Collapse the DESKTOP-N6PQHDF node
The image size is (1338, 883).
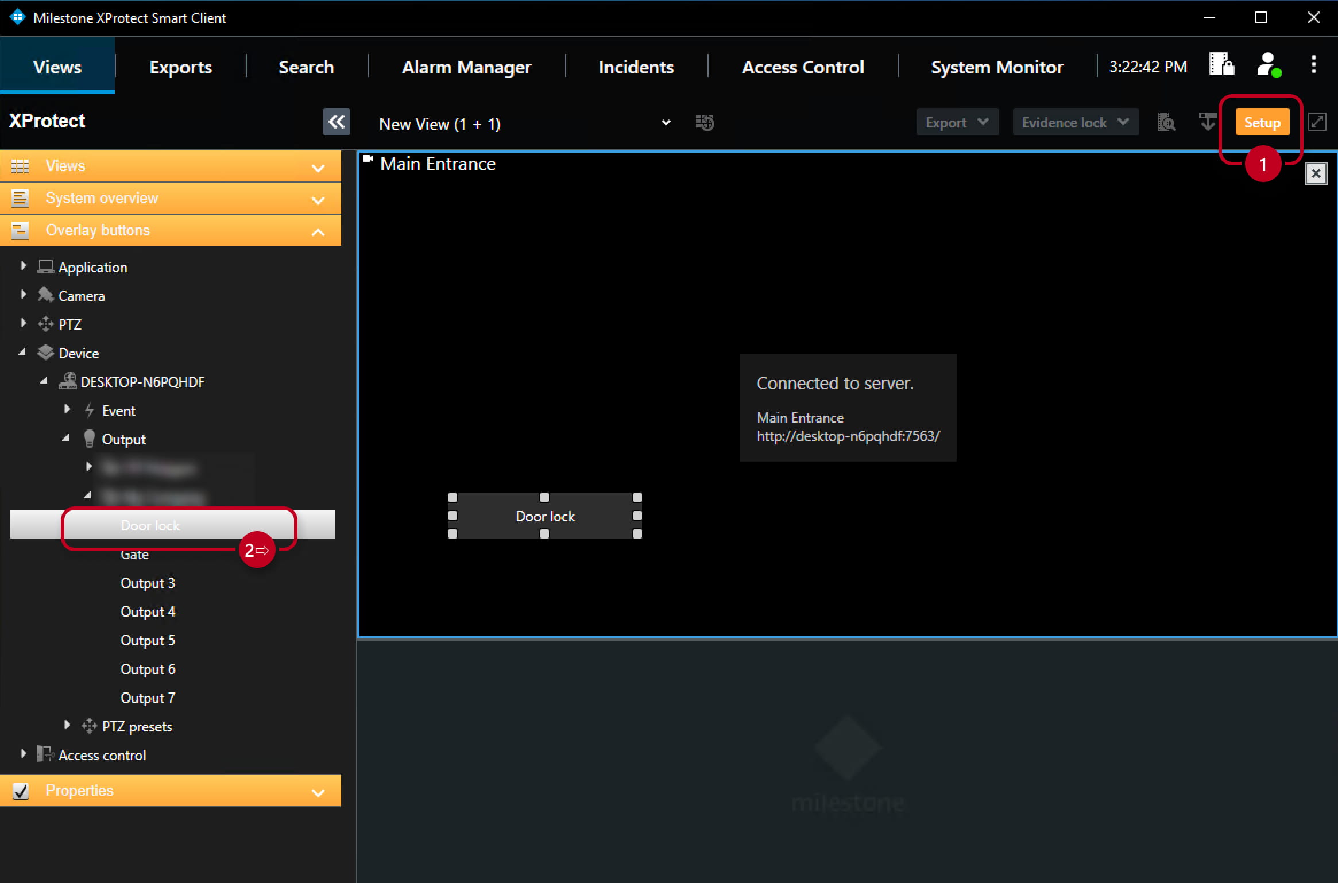[44, 380]
